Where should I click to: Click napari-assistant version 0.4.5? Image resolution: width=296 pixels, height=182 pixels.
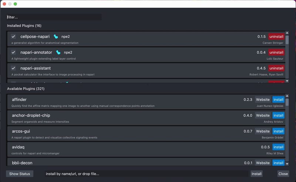[x=261, y=68]
